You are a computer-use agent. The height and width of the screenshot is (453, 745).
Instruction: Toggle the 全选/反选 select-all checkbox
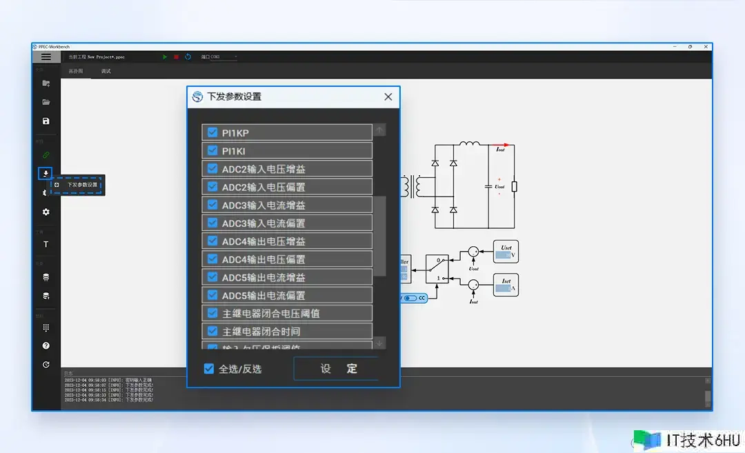208,368
